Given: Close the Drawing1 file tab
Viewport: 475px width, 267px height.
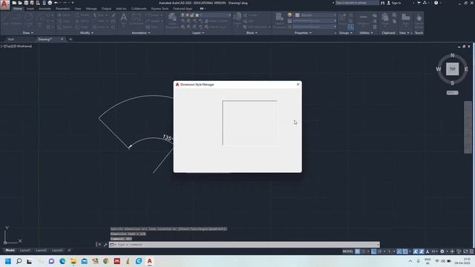Looking at the screenshot, I should pyautogui.click(x=62, y=39).
